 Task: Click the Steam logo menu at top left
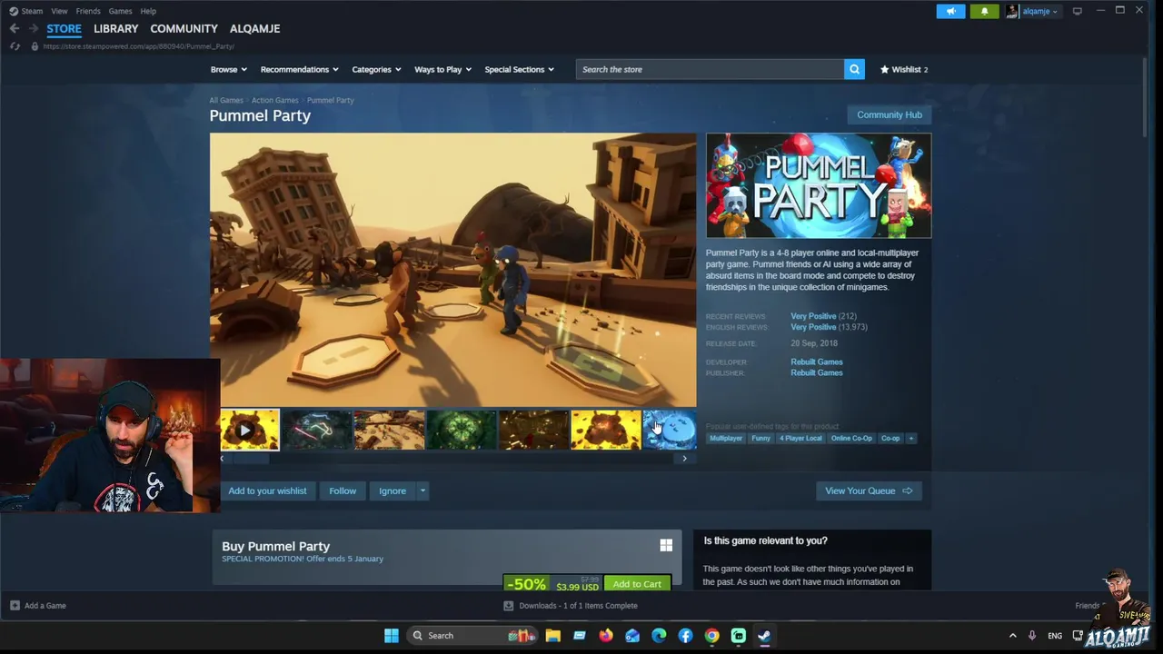[x=25, y=11]
